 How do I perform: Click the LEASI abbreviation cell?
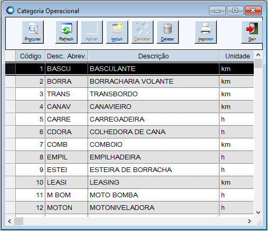(66, 183)
